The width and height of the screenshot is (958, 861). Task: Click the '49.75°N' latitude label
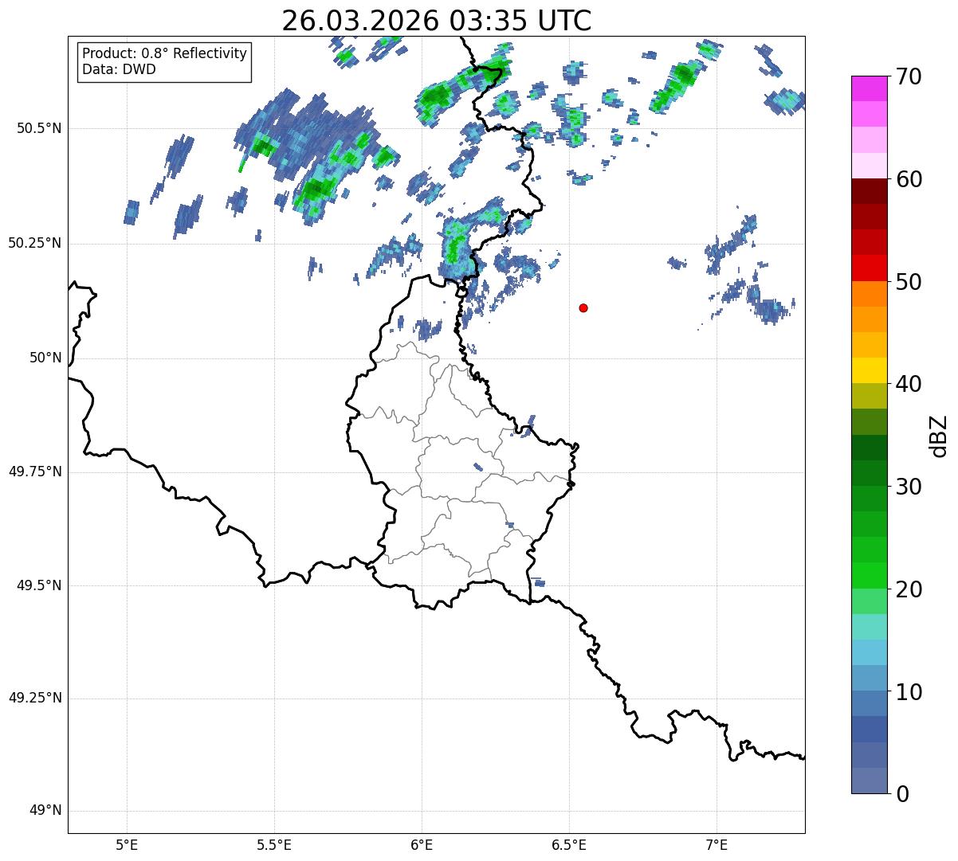(x=35, y=472)
